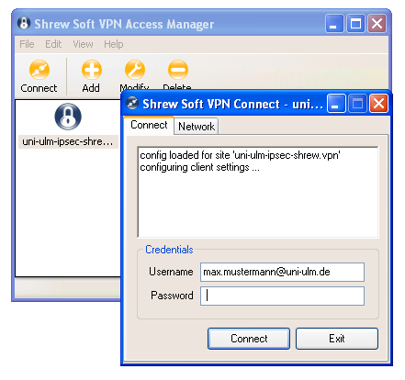This screenshot has height=380, width=405.
Task: Click the Connect button in the dialog
Action: point(249,339)
